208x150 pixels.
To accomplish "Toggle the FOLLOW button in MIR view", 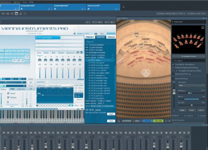I will (x=158, y=121).
